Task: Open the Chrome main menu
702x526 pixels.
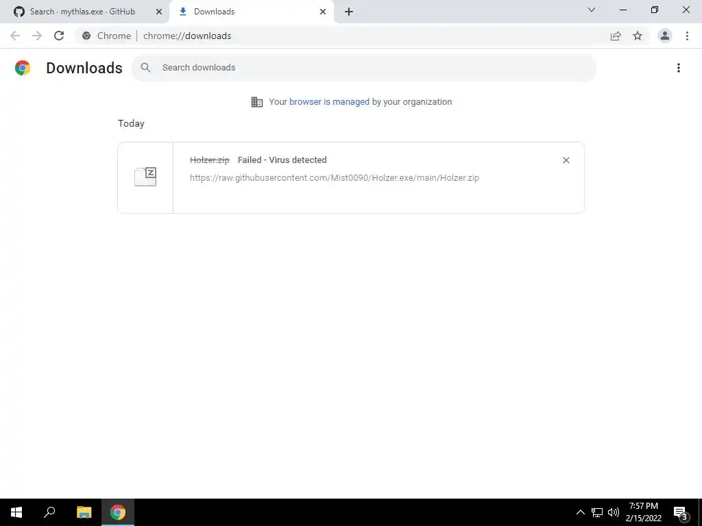Action: point(687,36)
